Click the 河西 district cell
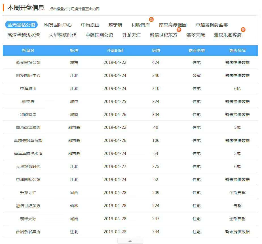This screenshot has height=244, width=262. [74, 193]
